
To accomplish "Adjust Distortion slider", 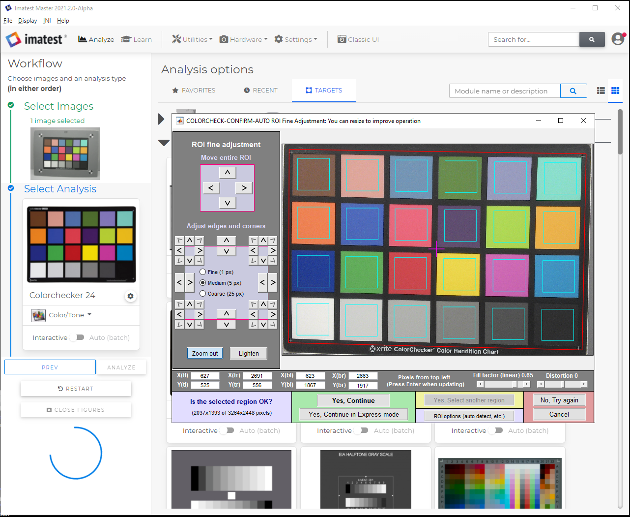I will click(x=563, y=384).
